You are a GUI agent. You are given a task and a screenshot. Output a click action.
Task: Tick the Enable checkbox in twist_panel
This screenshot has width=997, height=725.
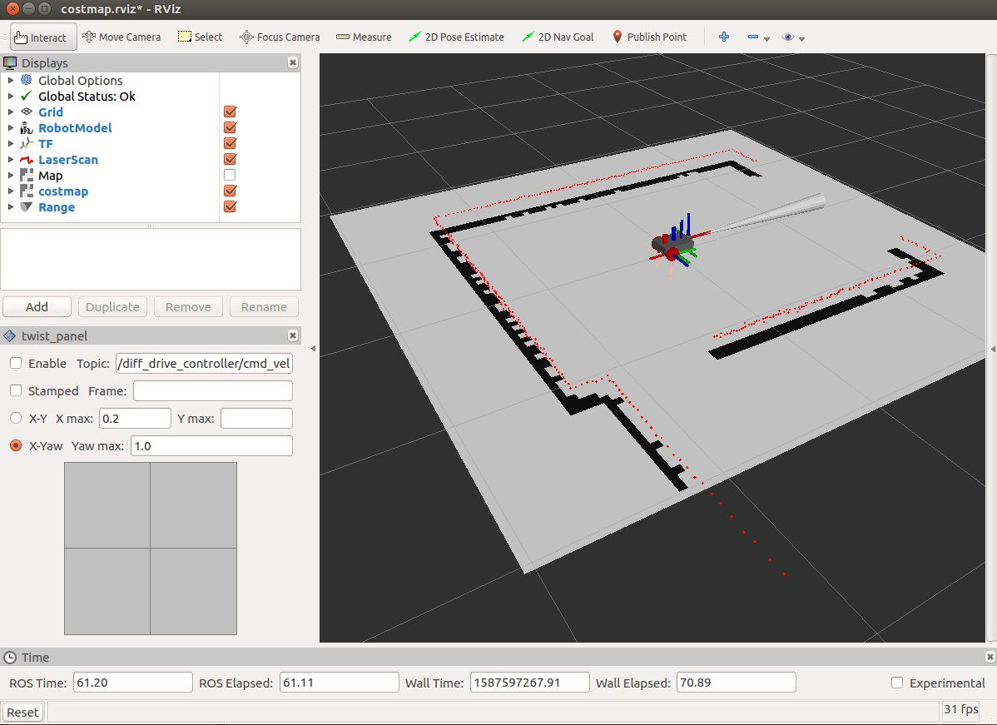pos(16,363)
